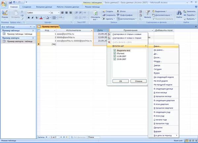Go to next record navigation button
This screenshot has width=198, height=143.
61,137
